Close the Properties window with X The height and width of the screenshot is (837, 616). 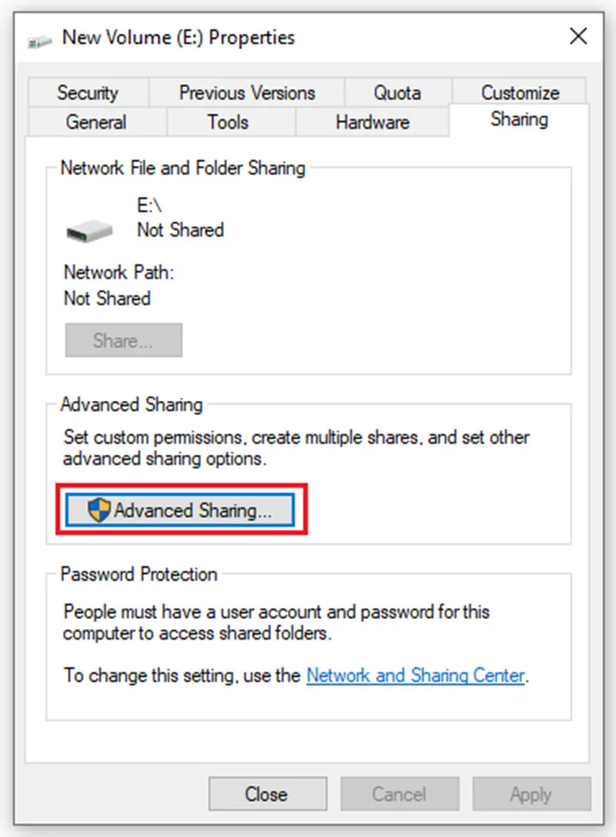(x=579, y=36)
